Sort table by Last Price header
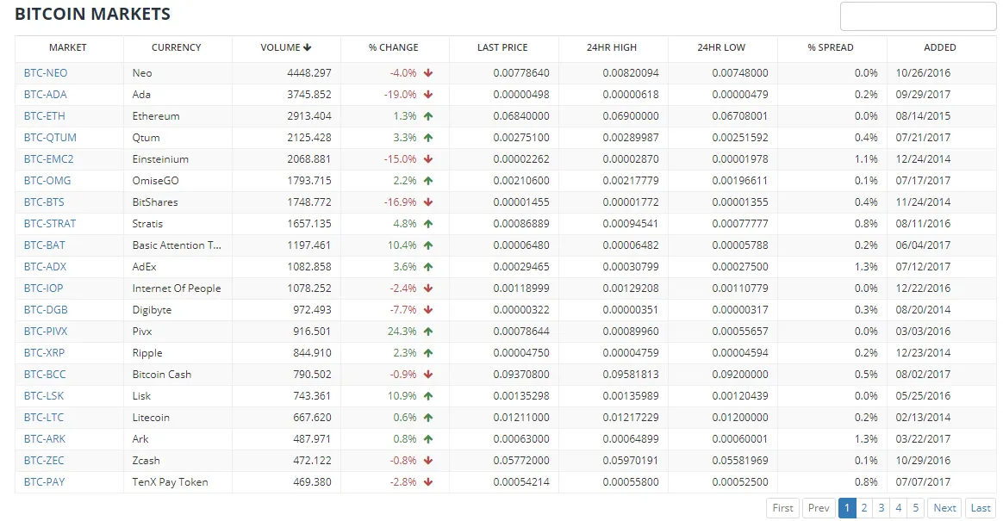Viewport: 1003px width, 521px height. 502,47
